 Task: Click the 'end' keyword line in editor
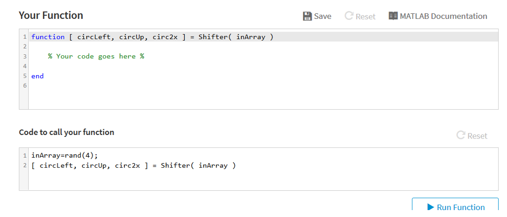[x=263, y=76]
